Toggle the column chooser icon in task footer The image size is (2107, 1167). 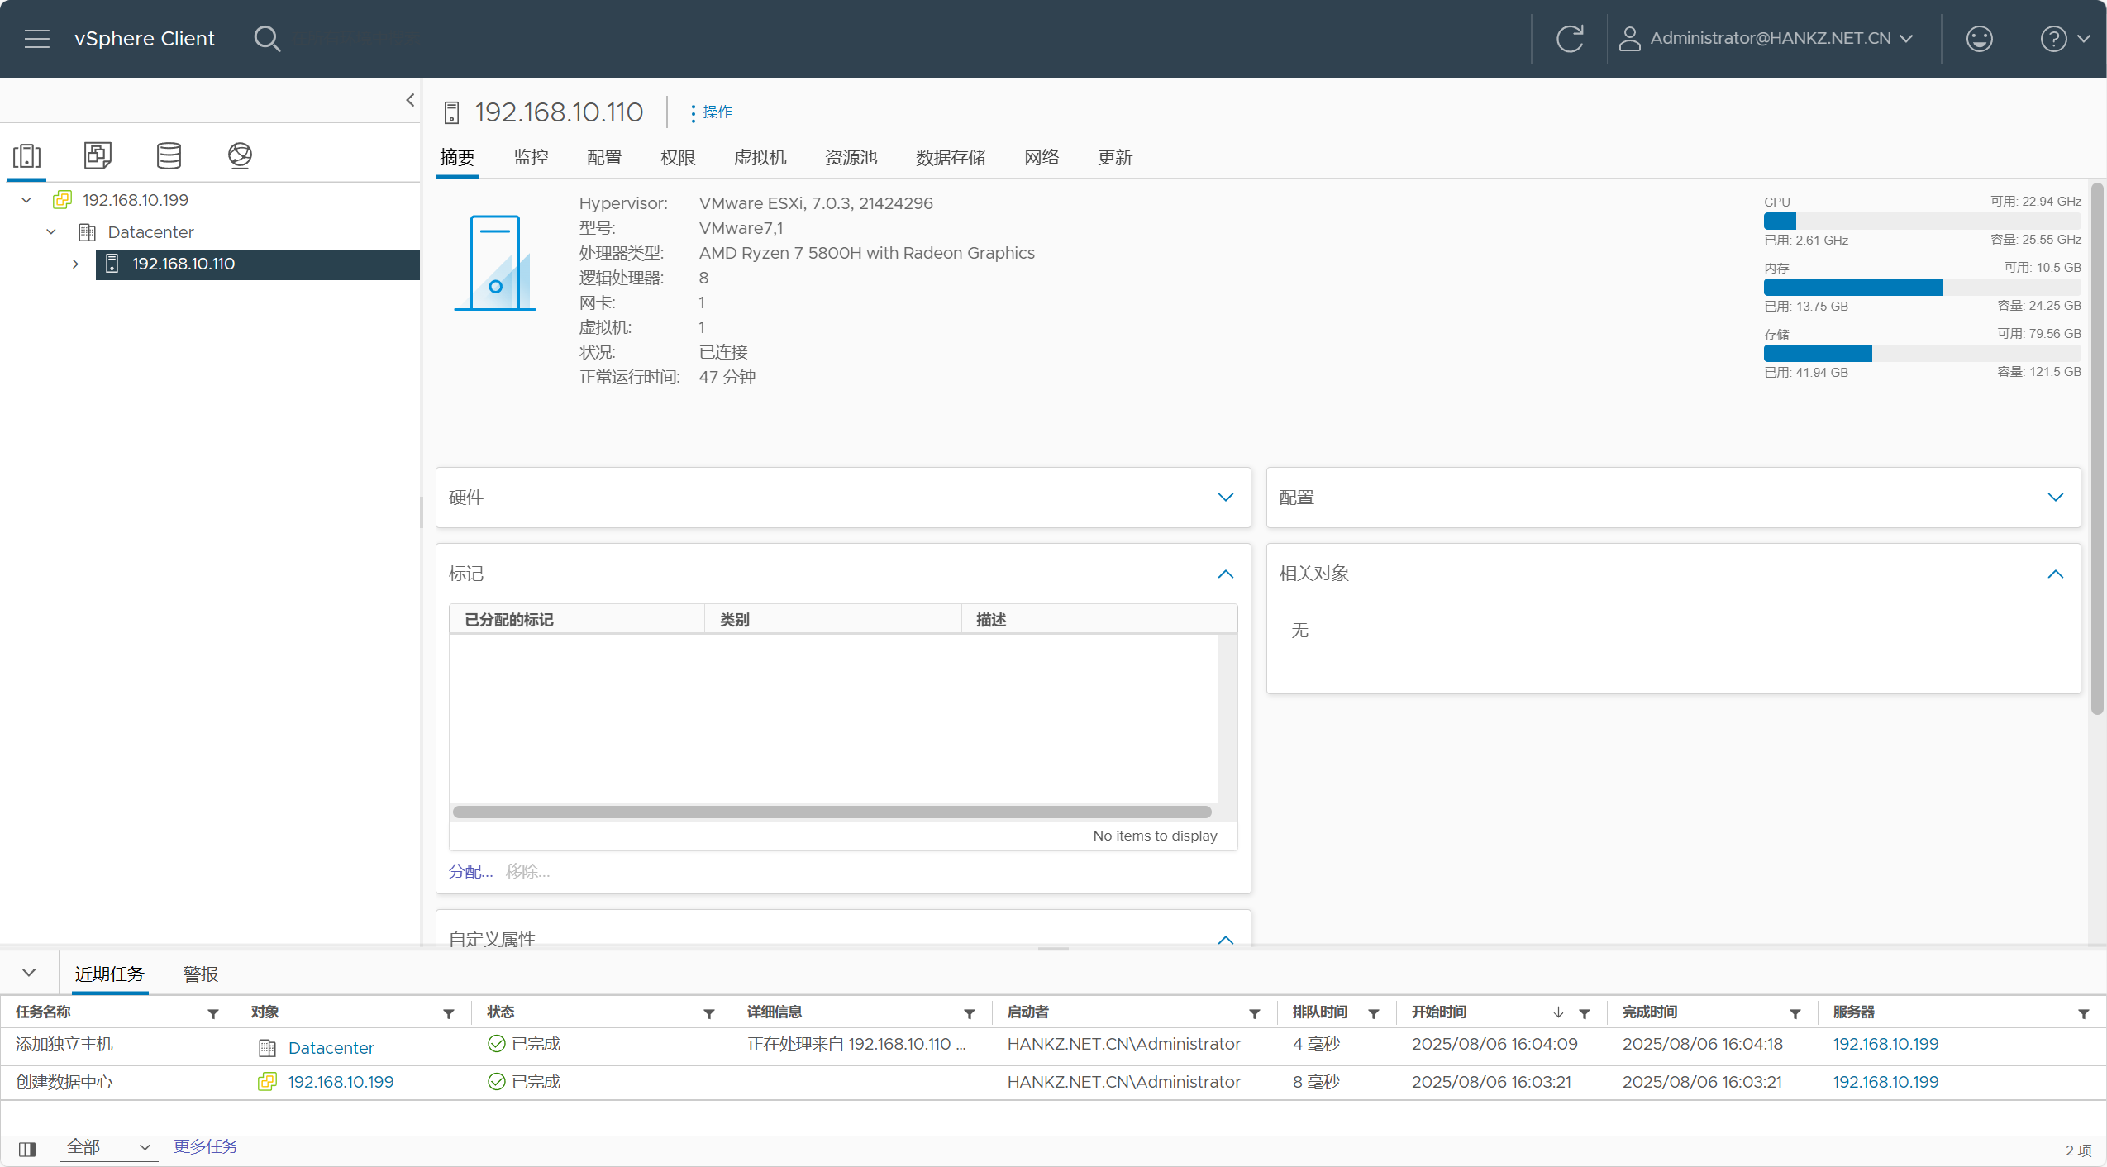pyautogui.click(x=27, y=1150)
